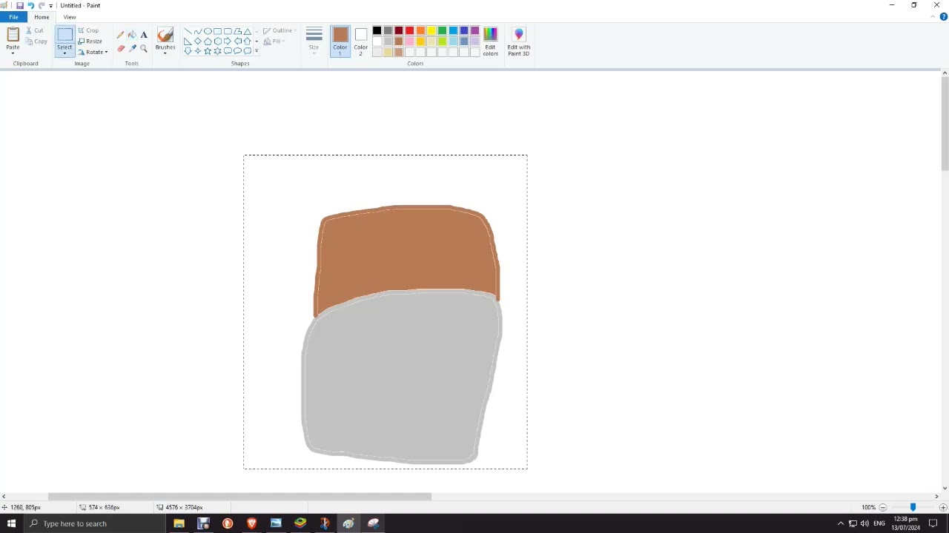Select the Pencil tool

click(x=120, y=35)
